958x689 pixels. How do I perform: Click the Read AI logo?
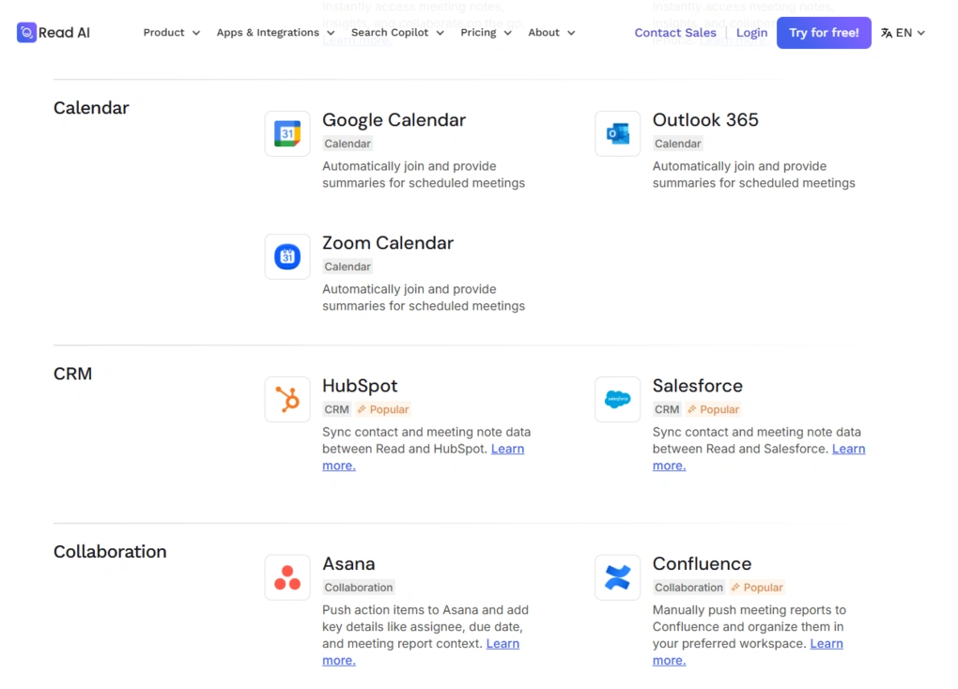(53, 32)
